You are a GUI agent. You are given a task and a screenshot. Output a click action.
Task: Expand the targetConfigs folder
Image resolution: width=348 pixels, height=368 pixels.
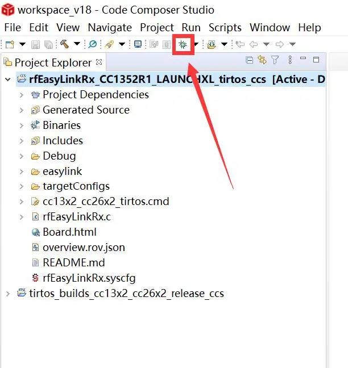22,187
